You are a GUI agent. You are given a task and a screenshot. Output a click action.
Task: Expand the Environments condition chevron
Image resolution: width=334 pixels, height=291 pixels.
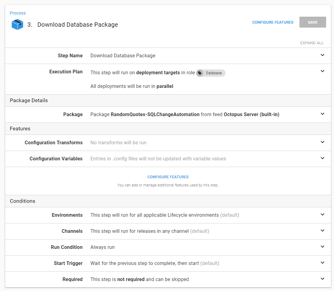pyautogui.click(x=322, y=215)
